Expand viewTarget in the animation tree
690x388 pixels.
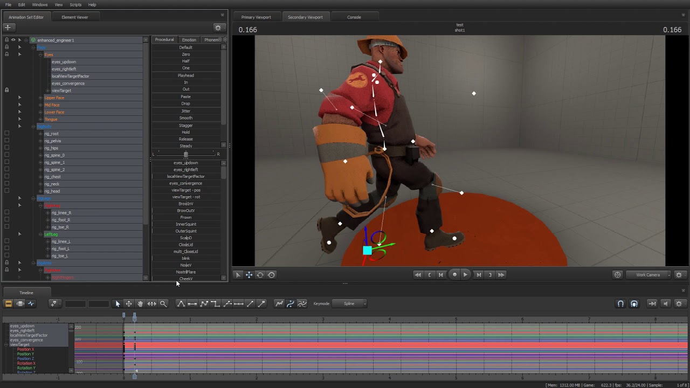47,91
